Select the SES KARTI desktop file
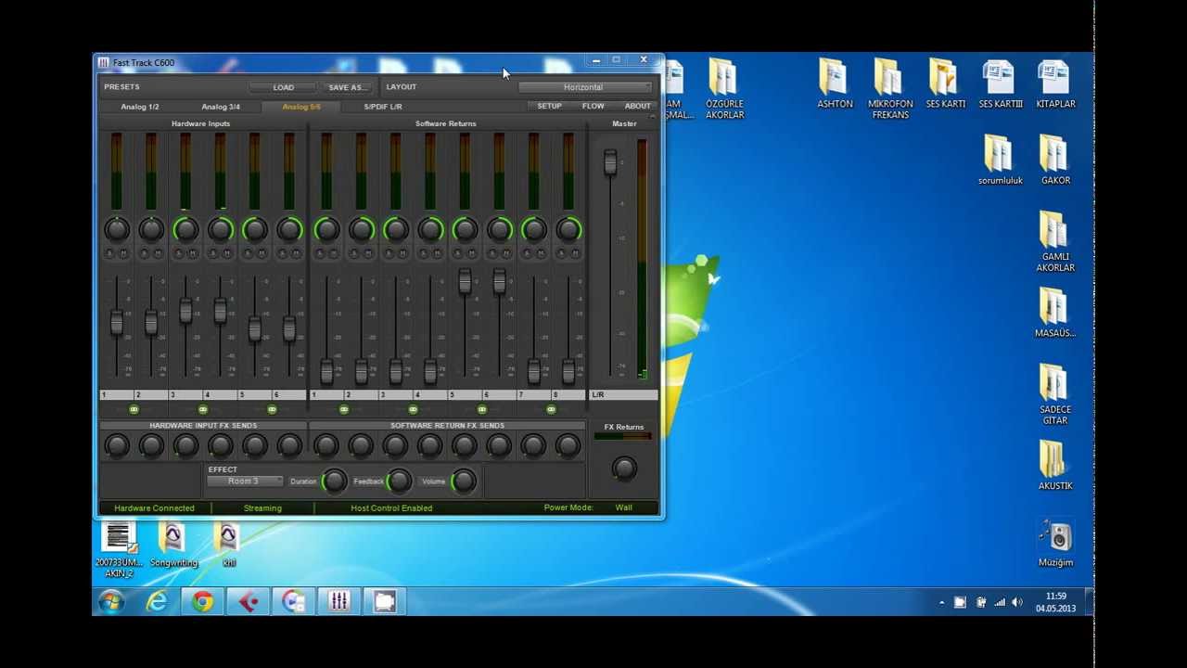Image resolution: width=1187 pixels, height=668 pixels. (x=945, y=84)
